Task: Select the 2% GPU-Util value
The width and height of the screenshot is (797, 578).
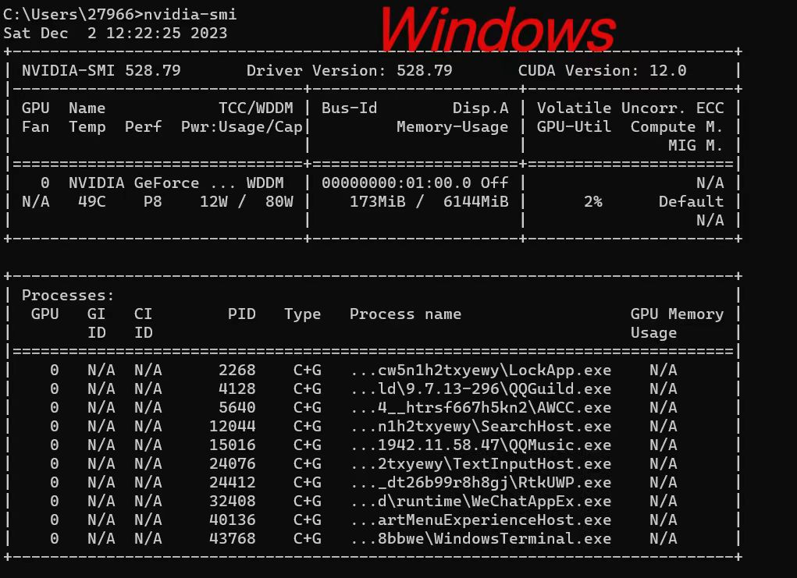Action: [592, 202]
